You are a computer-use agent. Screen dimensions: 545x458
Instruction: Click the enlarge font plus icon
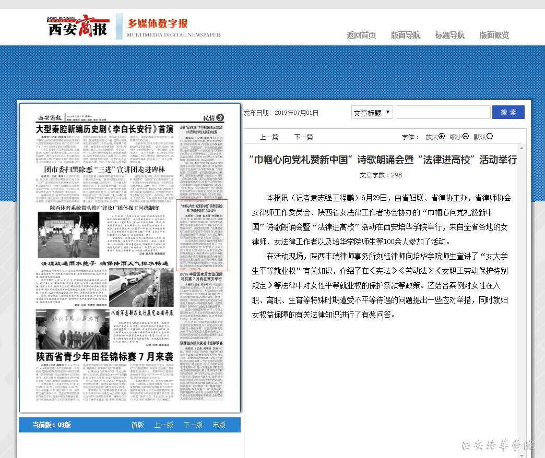point(442,137)
